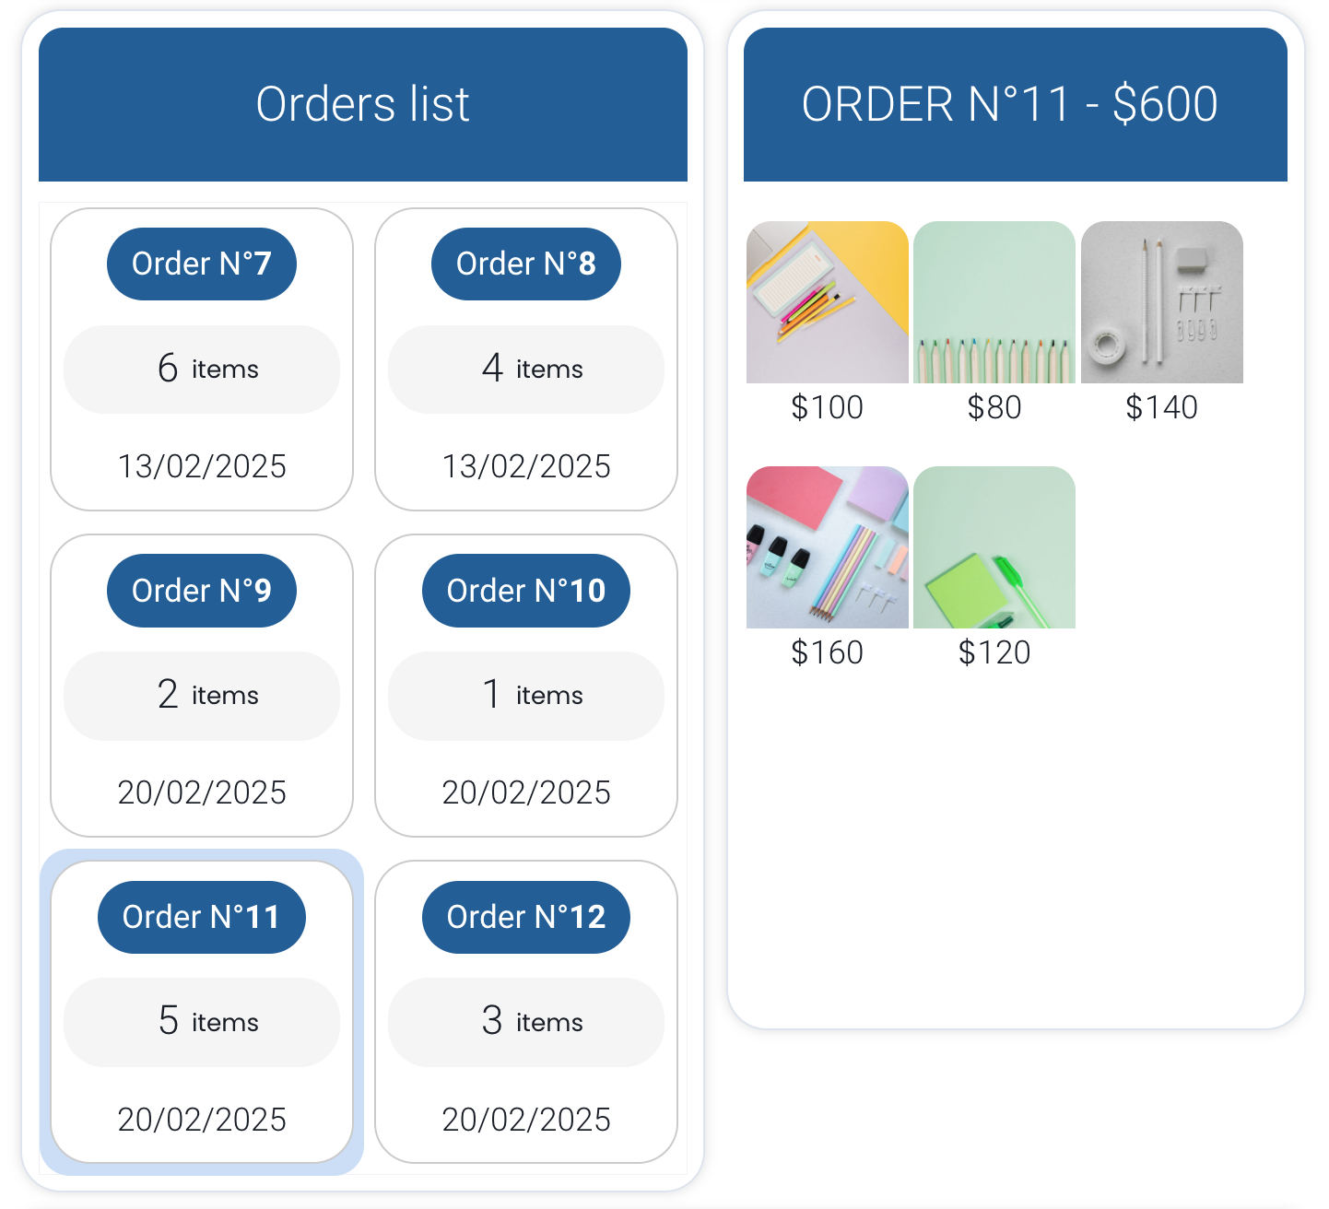The image size is (1329, 1209).
Task: Choose the Order N°12 badge
Action: (x=526, y=917)
